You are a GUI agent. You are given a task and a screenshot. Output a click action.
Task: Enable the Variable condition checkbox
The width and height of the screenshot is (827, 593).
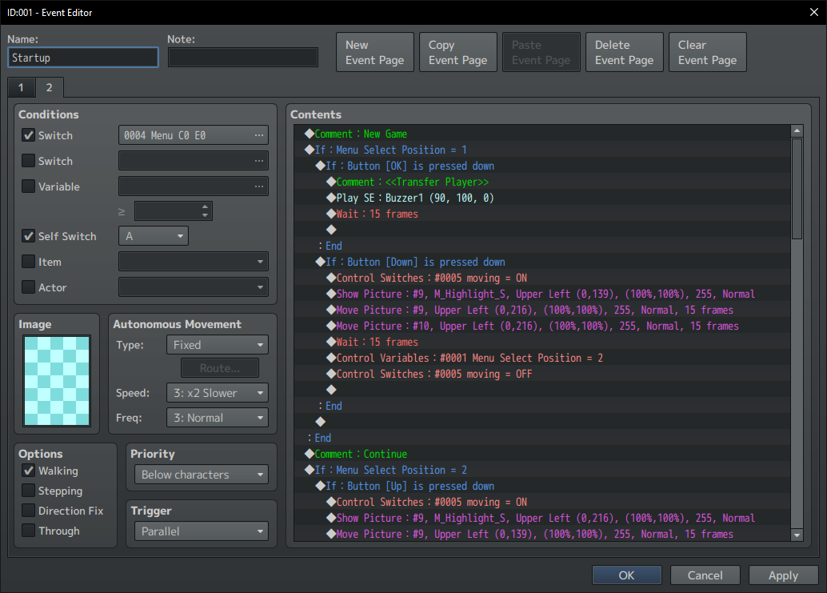tap(29, 186)
